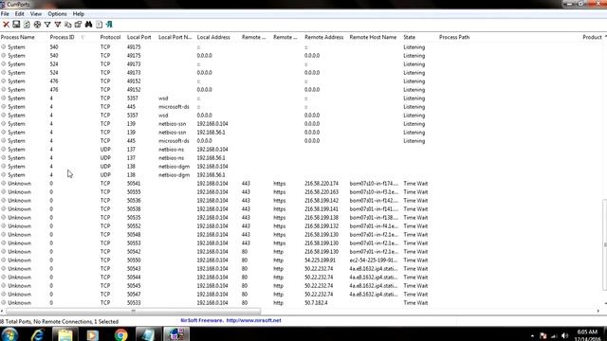Click the Exit door toolbar icon

point(109,25)
